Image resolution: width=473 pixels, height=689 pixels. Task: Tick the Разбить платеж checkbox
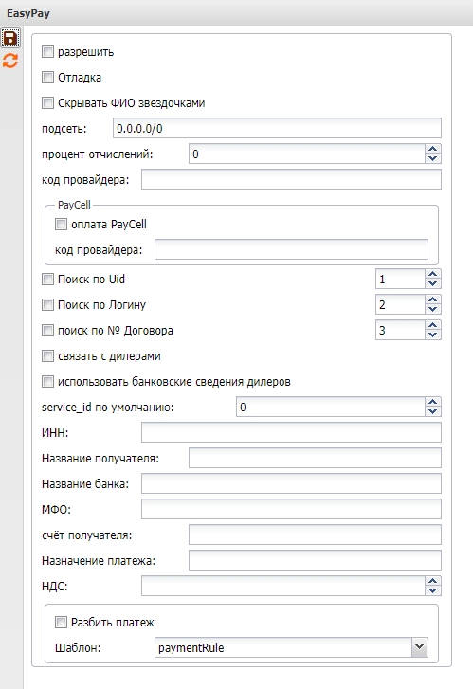coord(61,623)
